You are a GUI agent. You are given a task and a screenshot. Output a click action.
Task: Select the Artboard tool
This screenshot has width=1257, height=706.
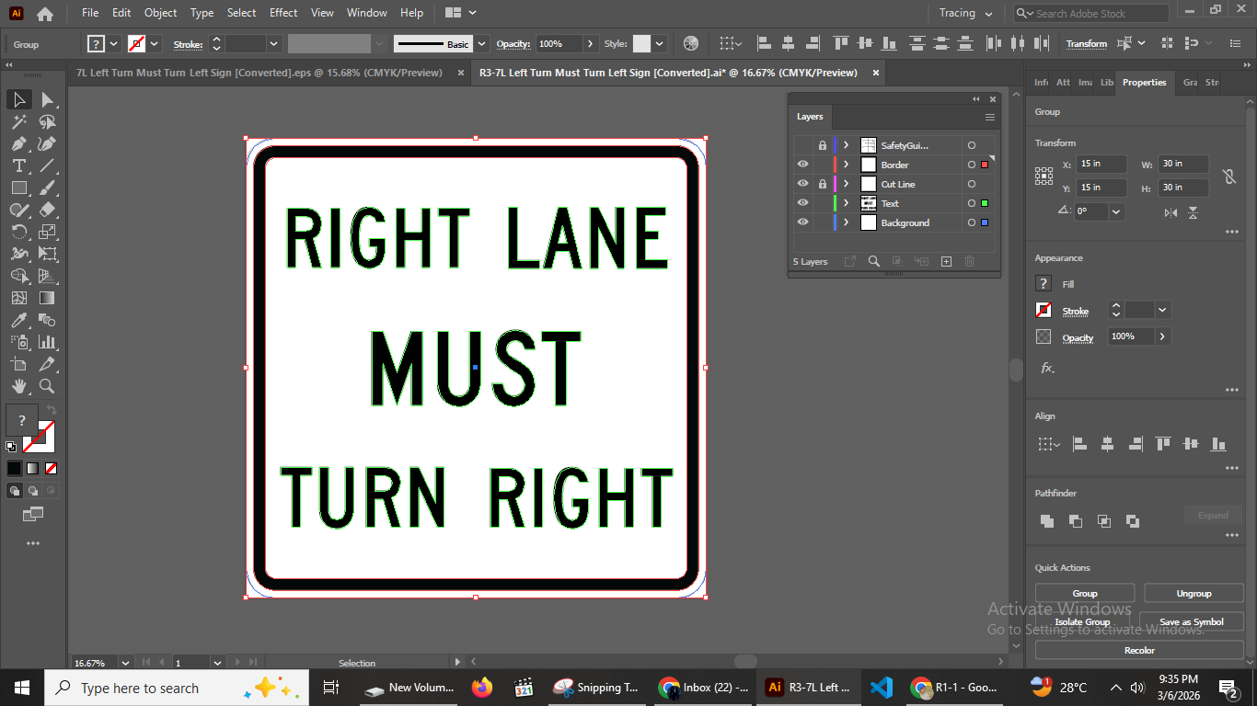click(18, 364)
